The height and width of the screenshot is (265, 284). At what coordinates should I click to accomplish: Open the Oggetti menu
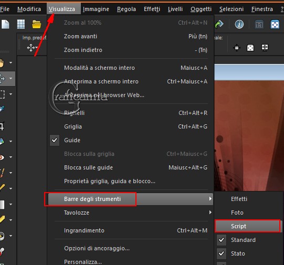click(201, 9)
